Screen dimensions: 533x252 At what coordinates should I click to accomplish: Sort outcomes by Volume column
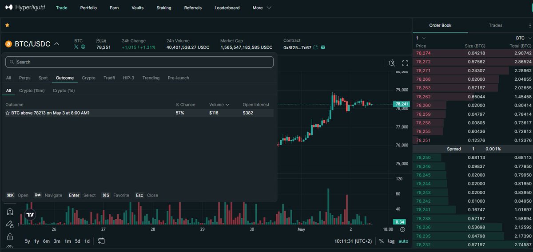[219, 105]
